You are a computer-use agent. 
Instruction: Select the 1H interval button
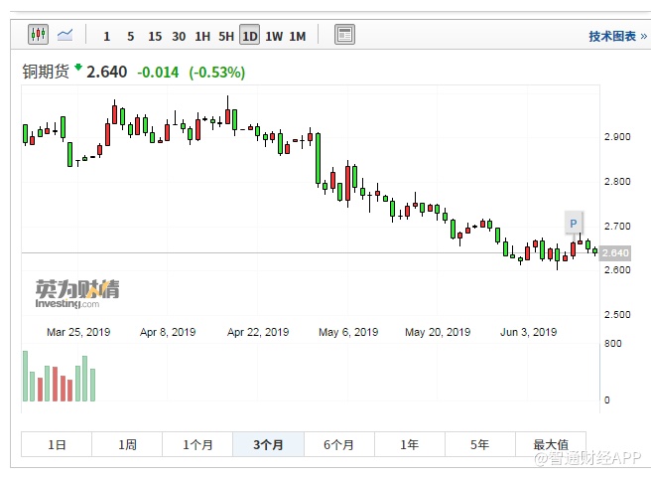click(202, 36)
